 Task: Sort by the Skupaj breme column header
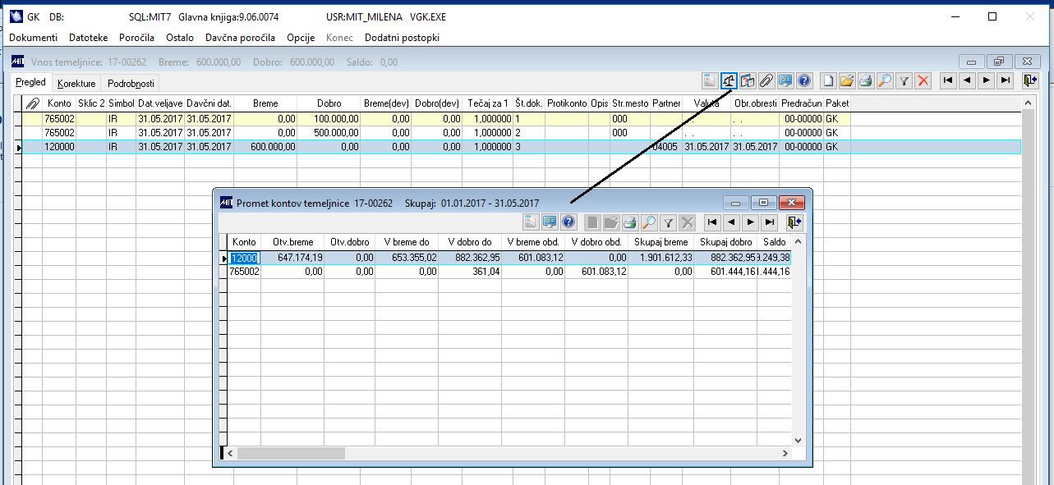pyautogui.click(x=661, y=242)
